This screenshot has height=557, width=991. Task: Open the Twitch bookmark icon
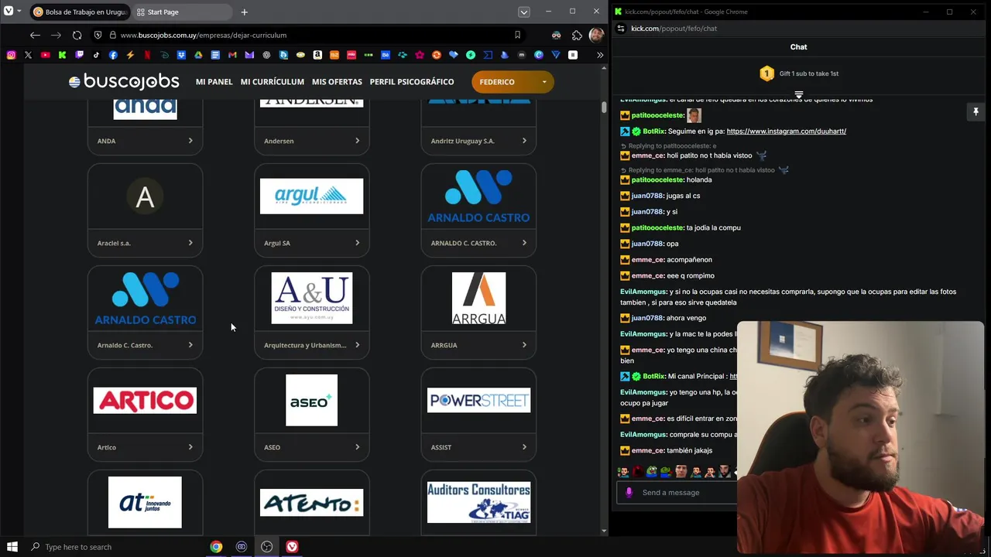[79, 55]
